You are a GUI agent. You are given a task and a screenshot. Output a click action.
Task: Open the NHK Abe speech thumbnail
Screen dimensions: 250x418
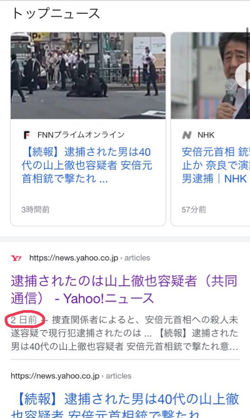pos(210,76)
